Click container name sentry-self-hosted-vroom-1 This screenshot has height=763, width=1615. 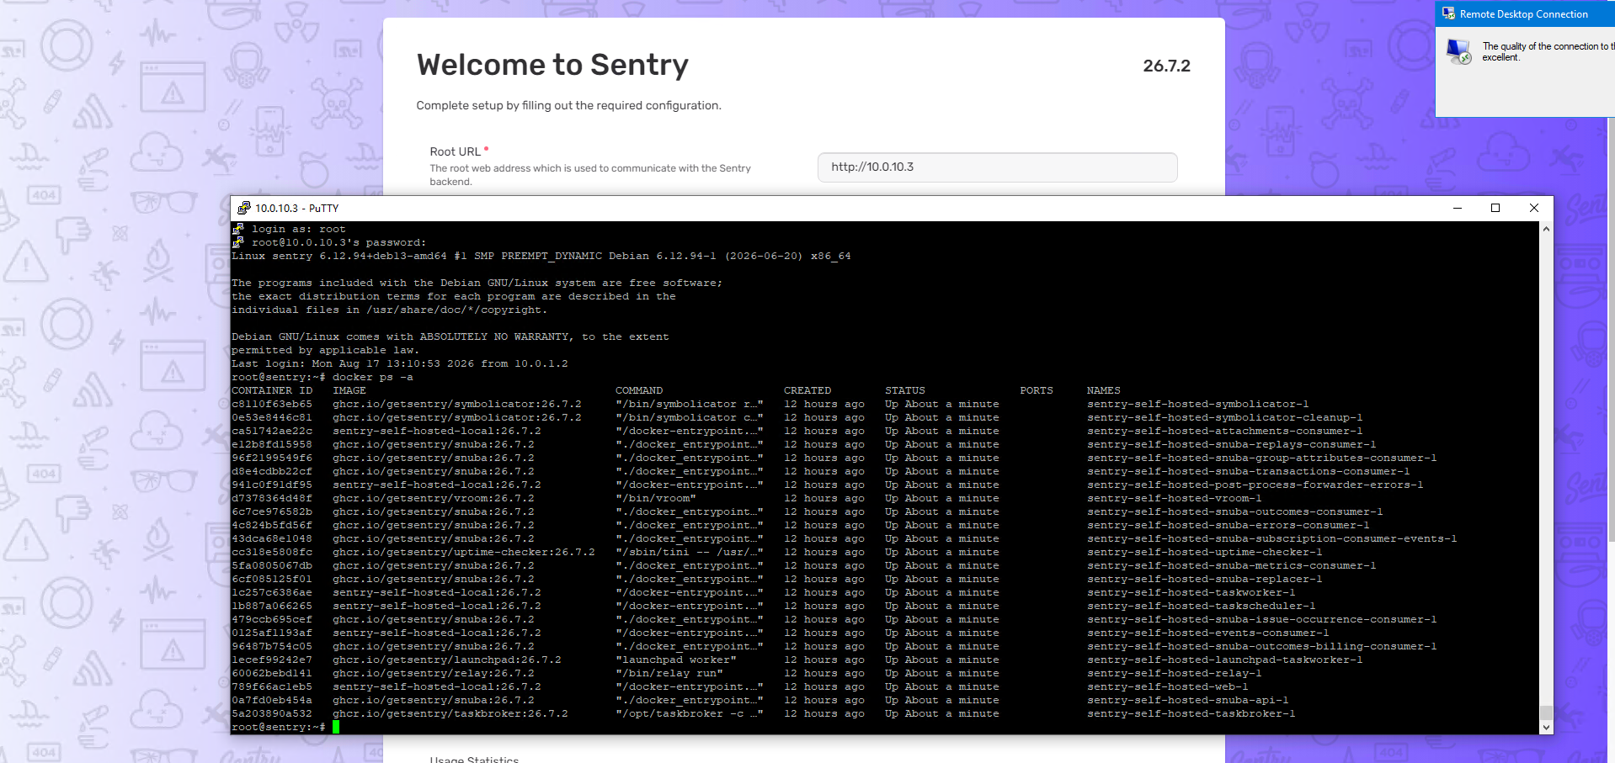tap(1175, 498)
